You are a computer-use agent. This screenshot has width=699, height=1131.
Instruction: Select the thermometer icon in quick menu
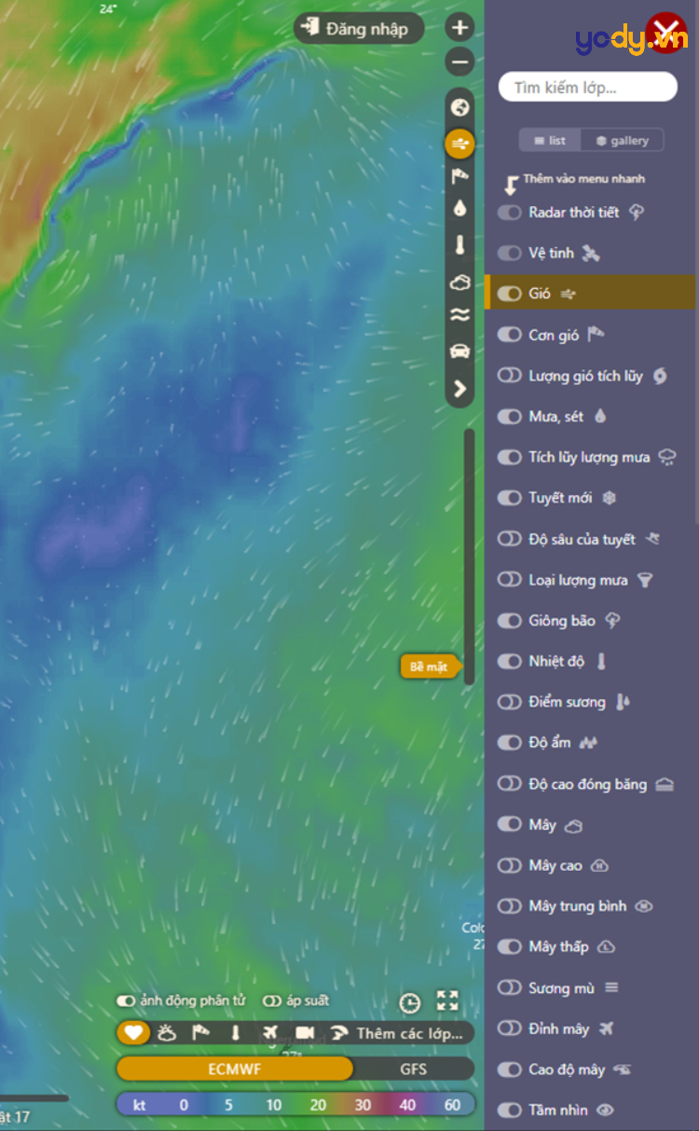tap(459, 245)
